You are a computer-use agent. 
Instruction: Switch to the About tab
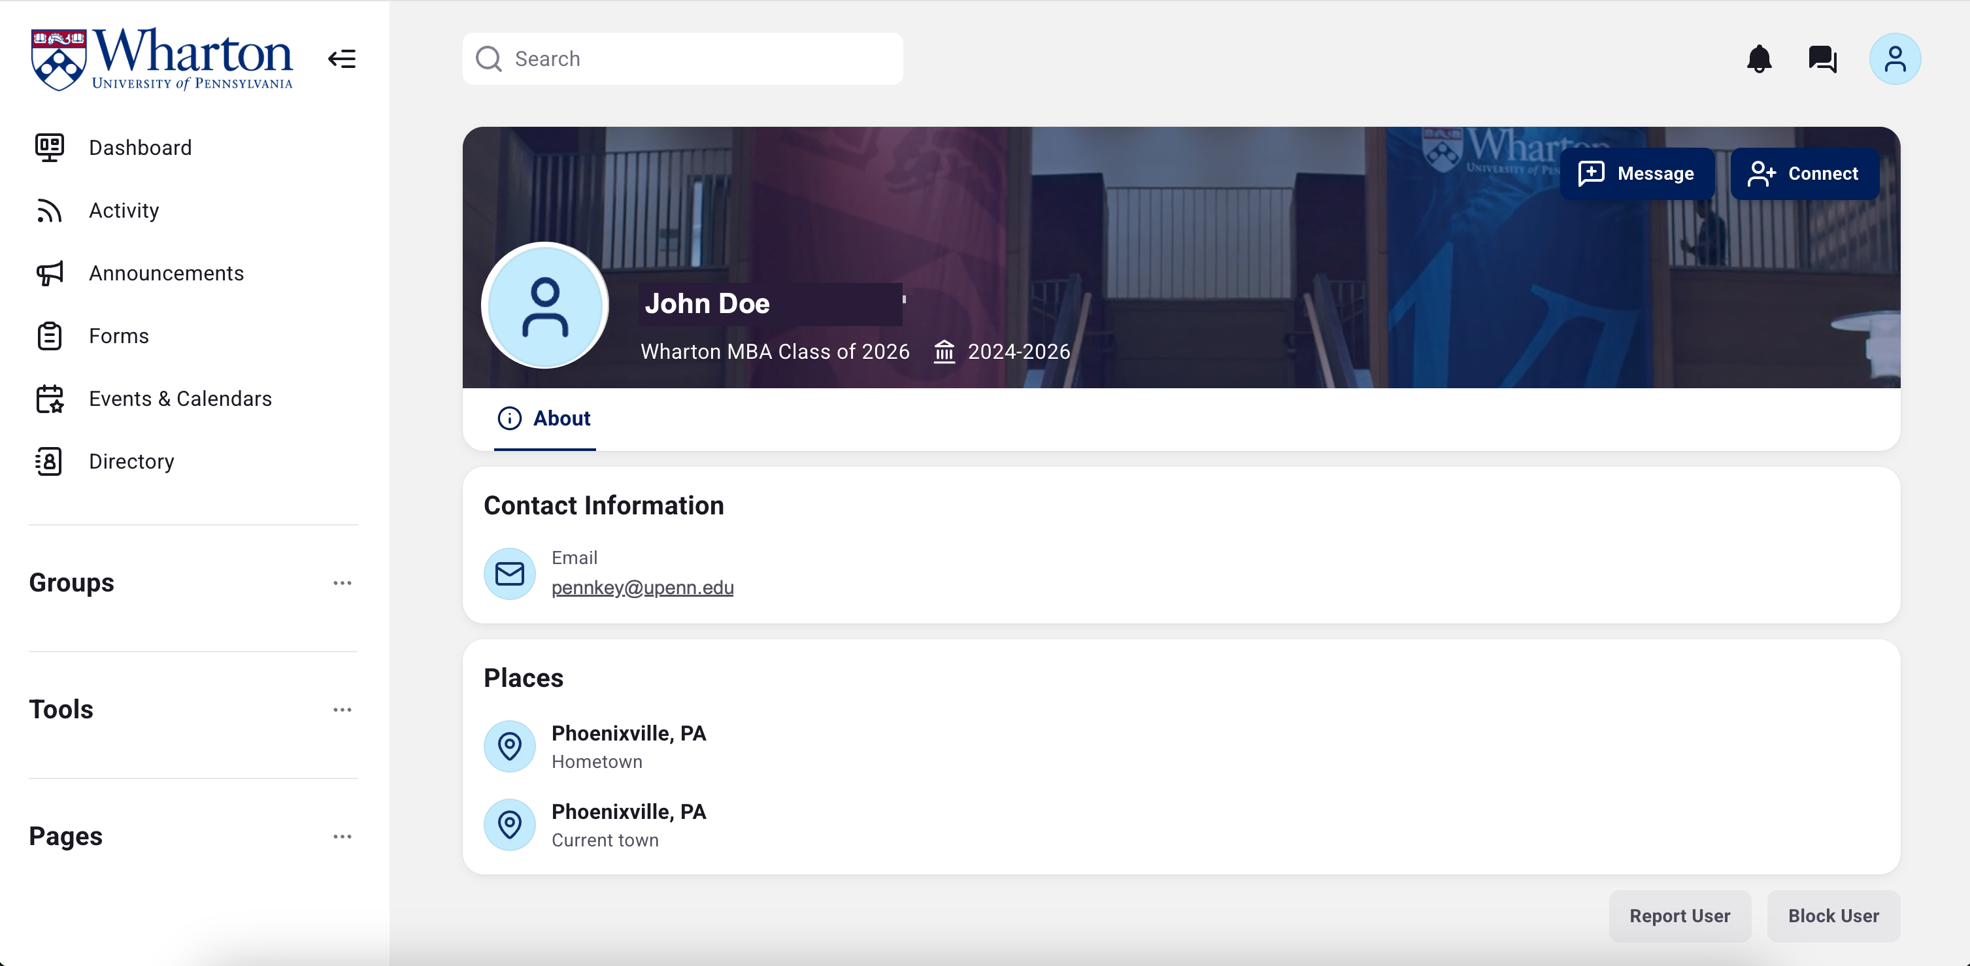pyautogui.click(x=544, y=418)
